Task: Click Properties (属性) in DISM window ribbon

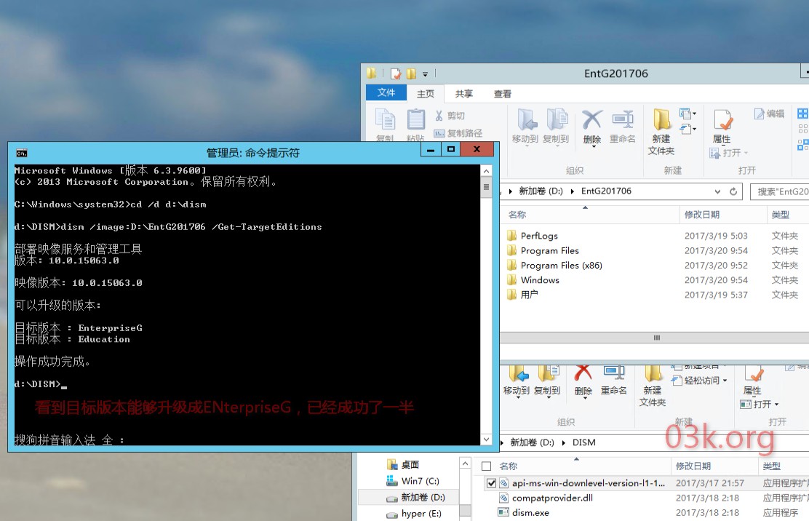Action: [752, 380]
